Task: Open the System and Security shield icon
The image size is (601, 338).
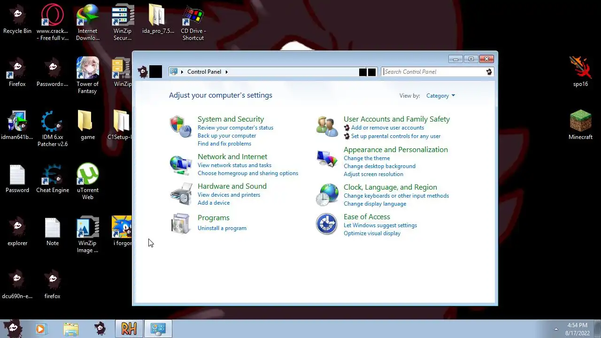Action: click(181, 126)
